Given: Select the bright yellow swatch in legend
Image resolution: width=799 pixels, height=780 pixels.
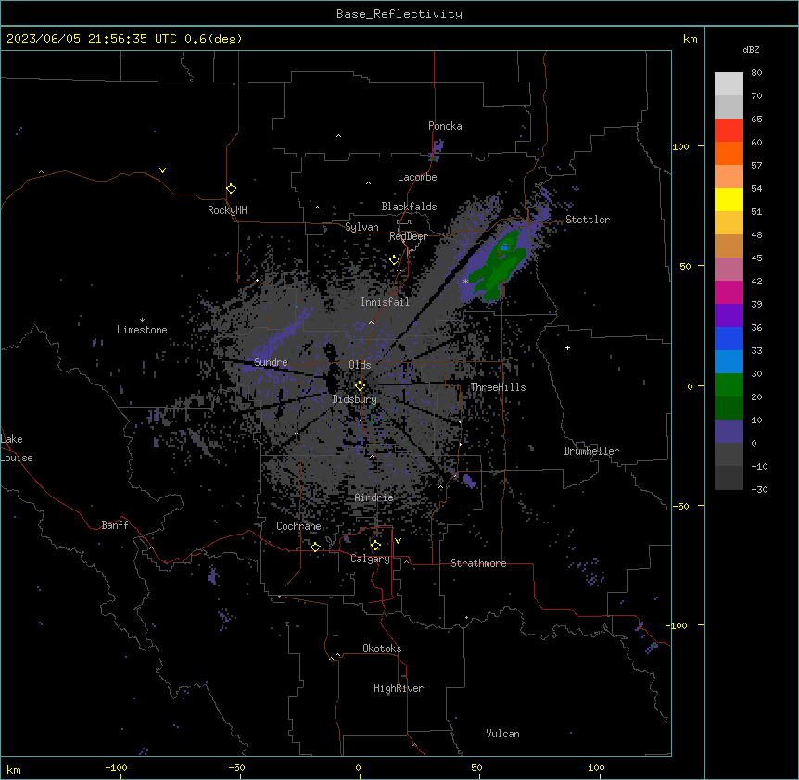Looking at the screenshot, I should coord(729,199).
